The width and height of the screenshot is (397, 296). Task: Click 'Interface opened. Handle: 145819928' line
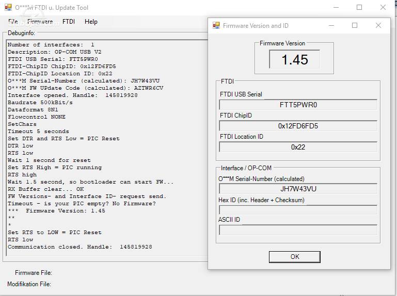point(73,95)
